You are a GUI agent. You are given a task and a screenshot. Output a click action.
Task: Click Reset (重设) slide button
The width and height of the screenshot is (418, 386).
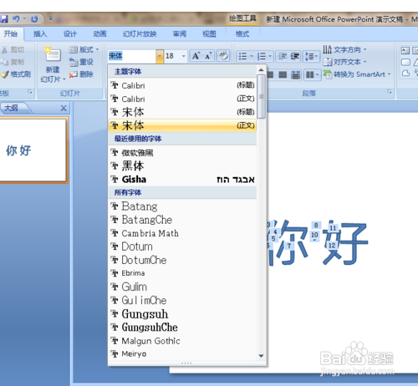[81, 62]
